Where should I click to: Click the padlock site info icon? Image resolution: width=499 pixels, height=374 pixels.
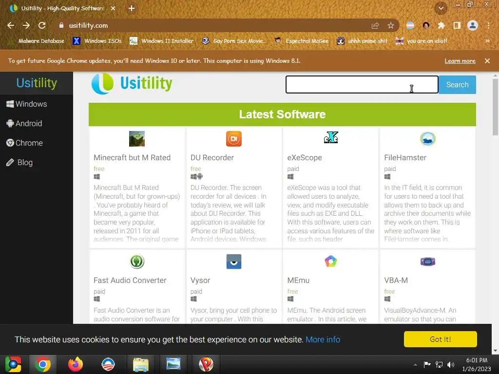pyautogui.click(x=61, y=25)
